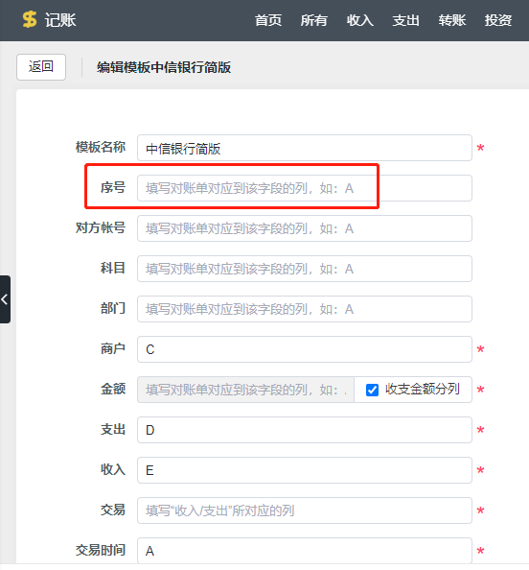Open the 首页 menu item
The width and height of the screenshot is (529, 570).
268,20
